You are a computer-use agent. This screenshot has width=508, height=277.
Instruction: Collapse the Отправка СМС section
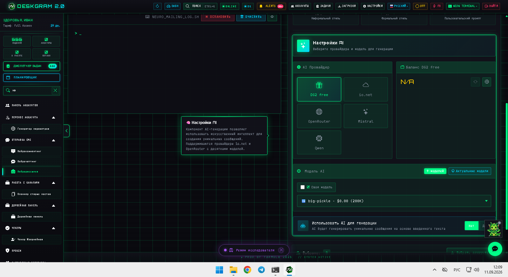click(x=53, y=140)
